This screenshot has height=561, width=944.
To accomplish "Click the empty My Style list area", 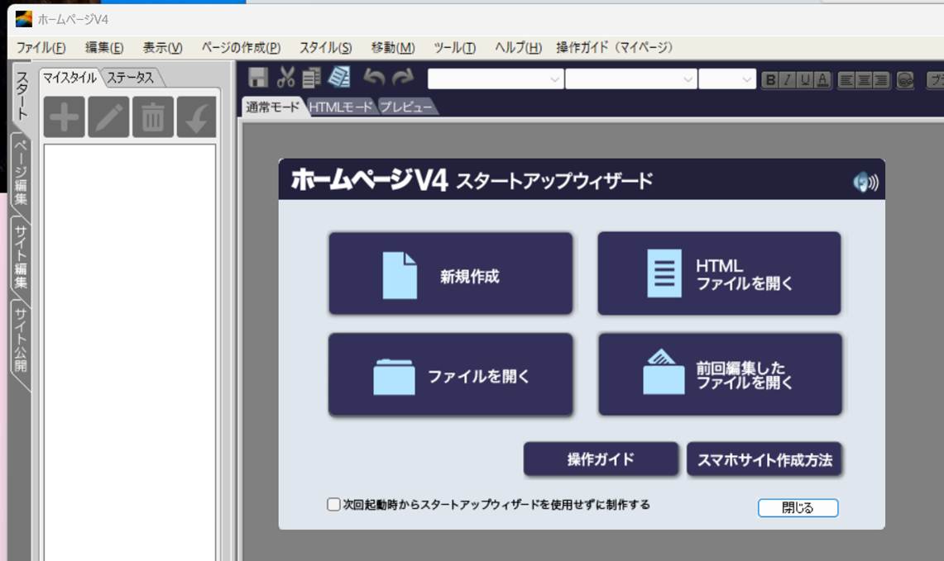I will click(x=129, y=352).
